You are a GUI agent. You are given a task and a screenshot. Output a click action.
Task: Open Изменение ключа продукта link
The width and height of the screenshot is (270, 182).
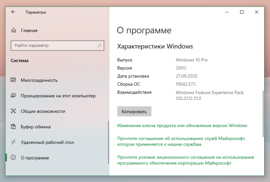pyautogui.click(x=182, y=126)
